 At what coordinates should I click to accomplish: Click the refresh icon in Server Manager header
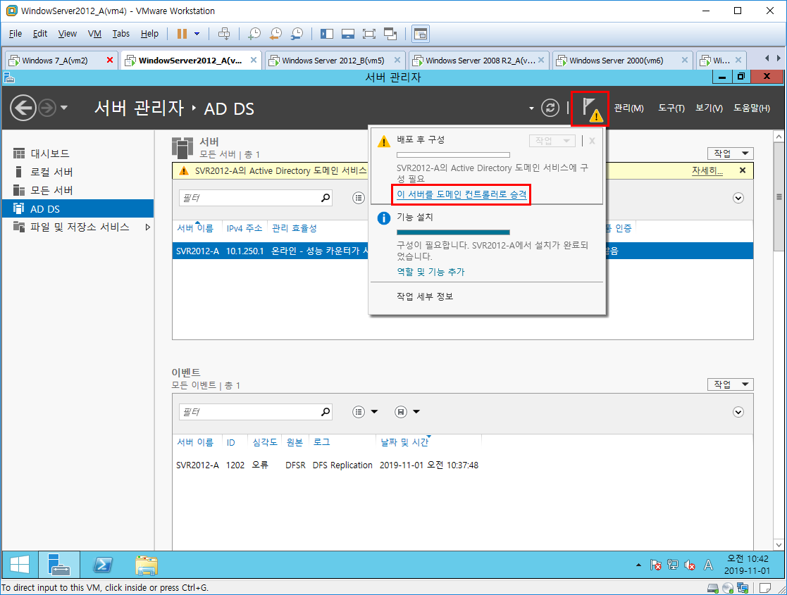[x=550, y=108]
